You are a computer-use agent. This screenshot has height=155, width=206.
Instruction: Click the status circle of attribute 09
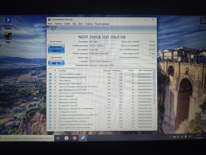(x=50, y=80)
